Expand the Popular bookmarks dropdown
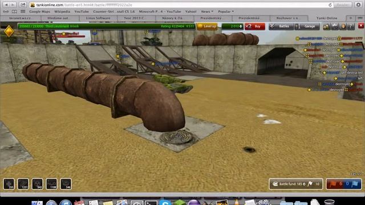This screenshot has height=205, width=365. [x=226, y=11]
